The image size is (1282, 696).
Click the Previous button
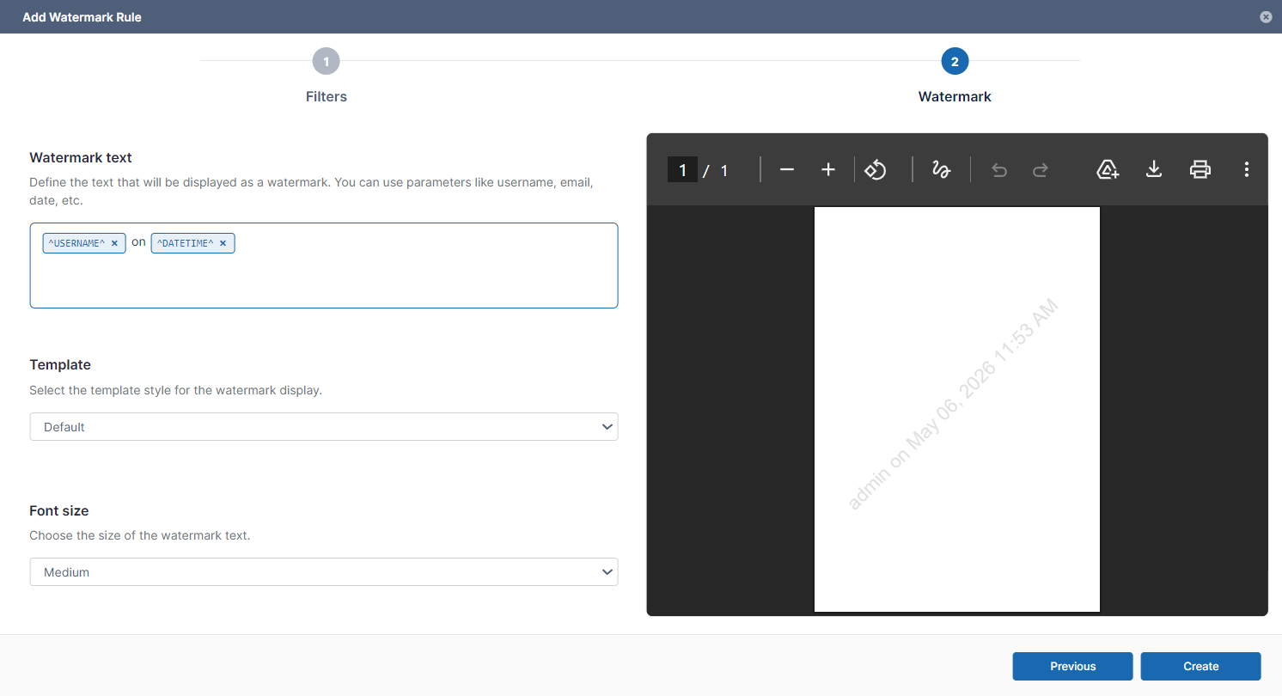pos(1072,666)
